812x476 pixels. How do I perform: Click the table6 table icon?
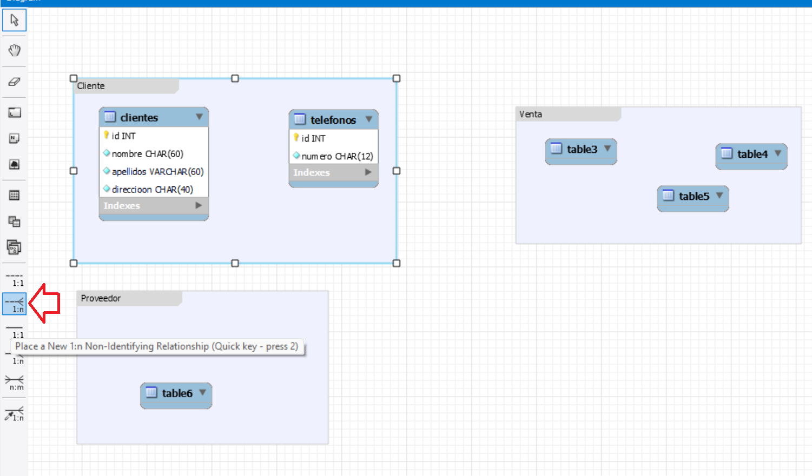pos(151,393)
